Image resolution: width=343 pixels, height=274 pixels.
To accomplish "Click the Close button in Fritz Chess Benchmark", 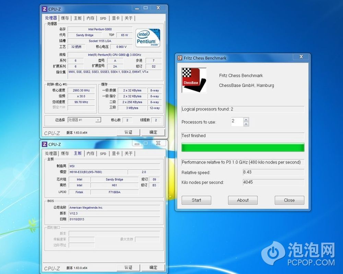I will [x=289, y=200].
